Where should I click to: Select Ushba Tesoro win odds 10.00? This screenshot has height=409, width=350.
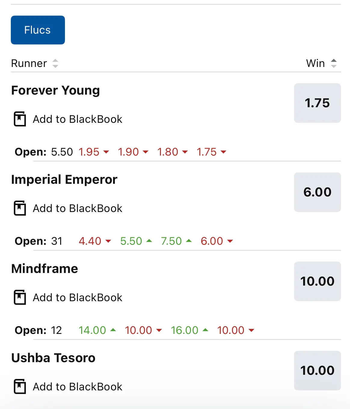[318, 371]
